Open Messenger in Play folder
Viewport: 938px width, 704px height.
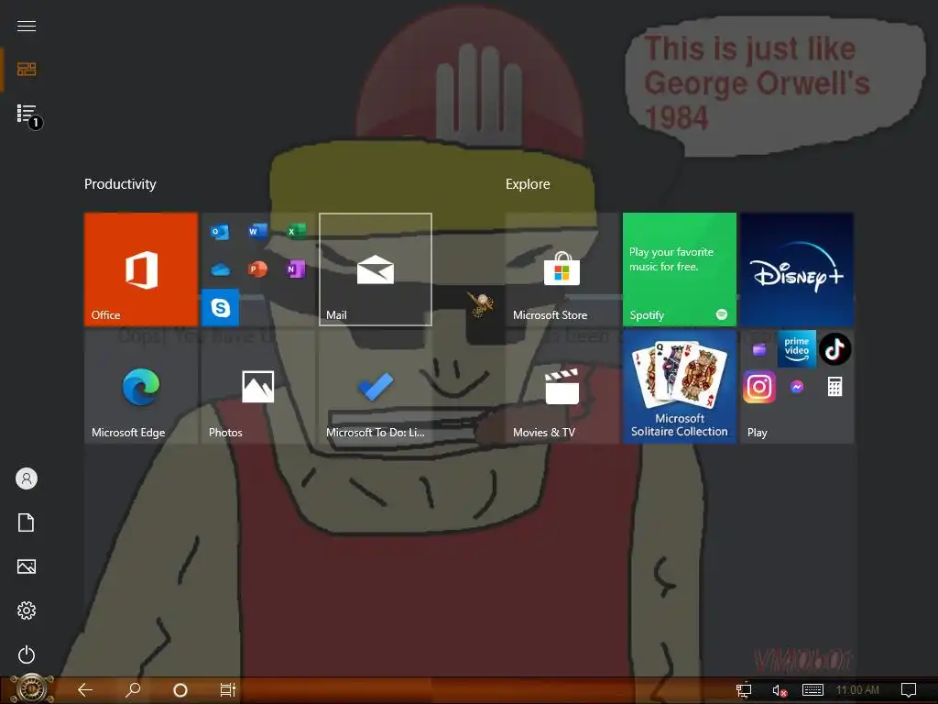click(796, 387)
